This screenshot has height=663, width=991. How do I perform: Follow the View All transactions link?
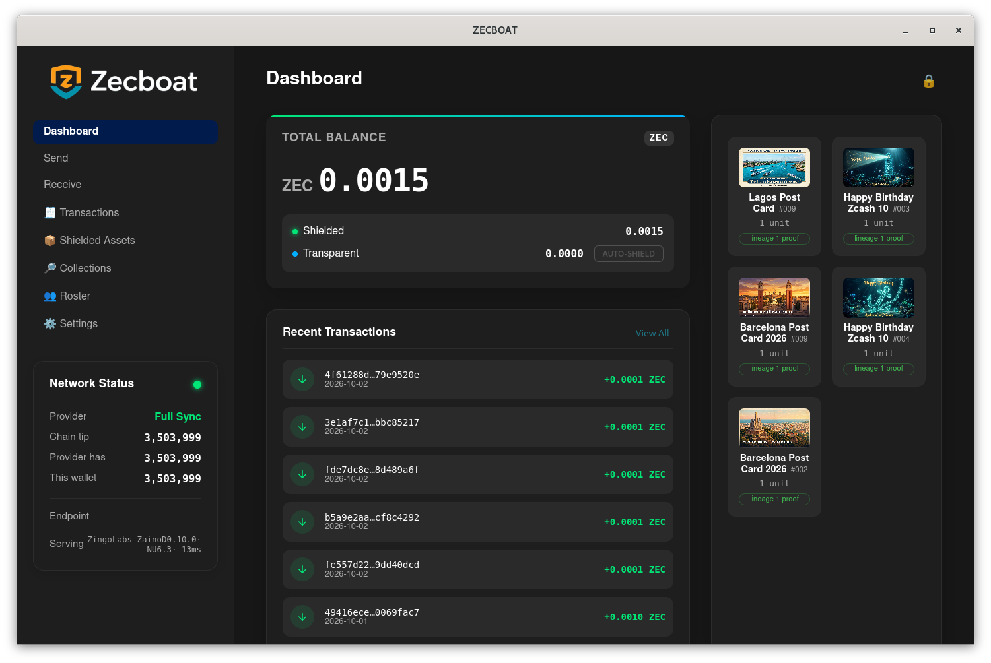652,333
